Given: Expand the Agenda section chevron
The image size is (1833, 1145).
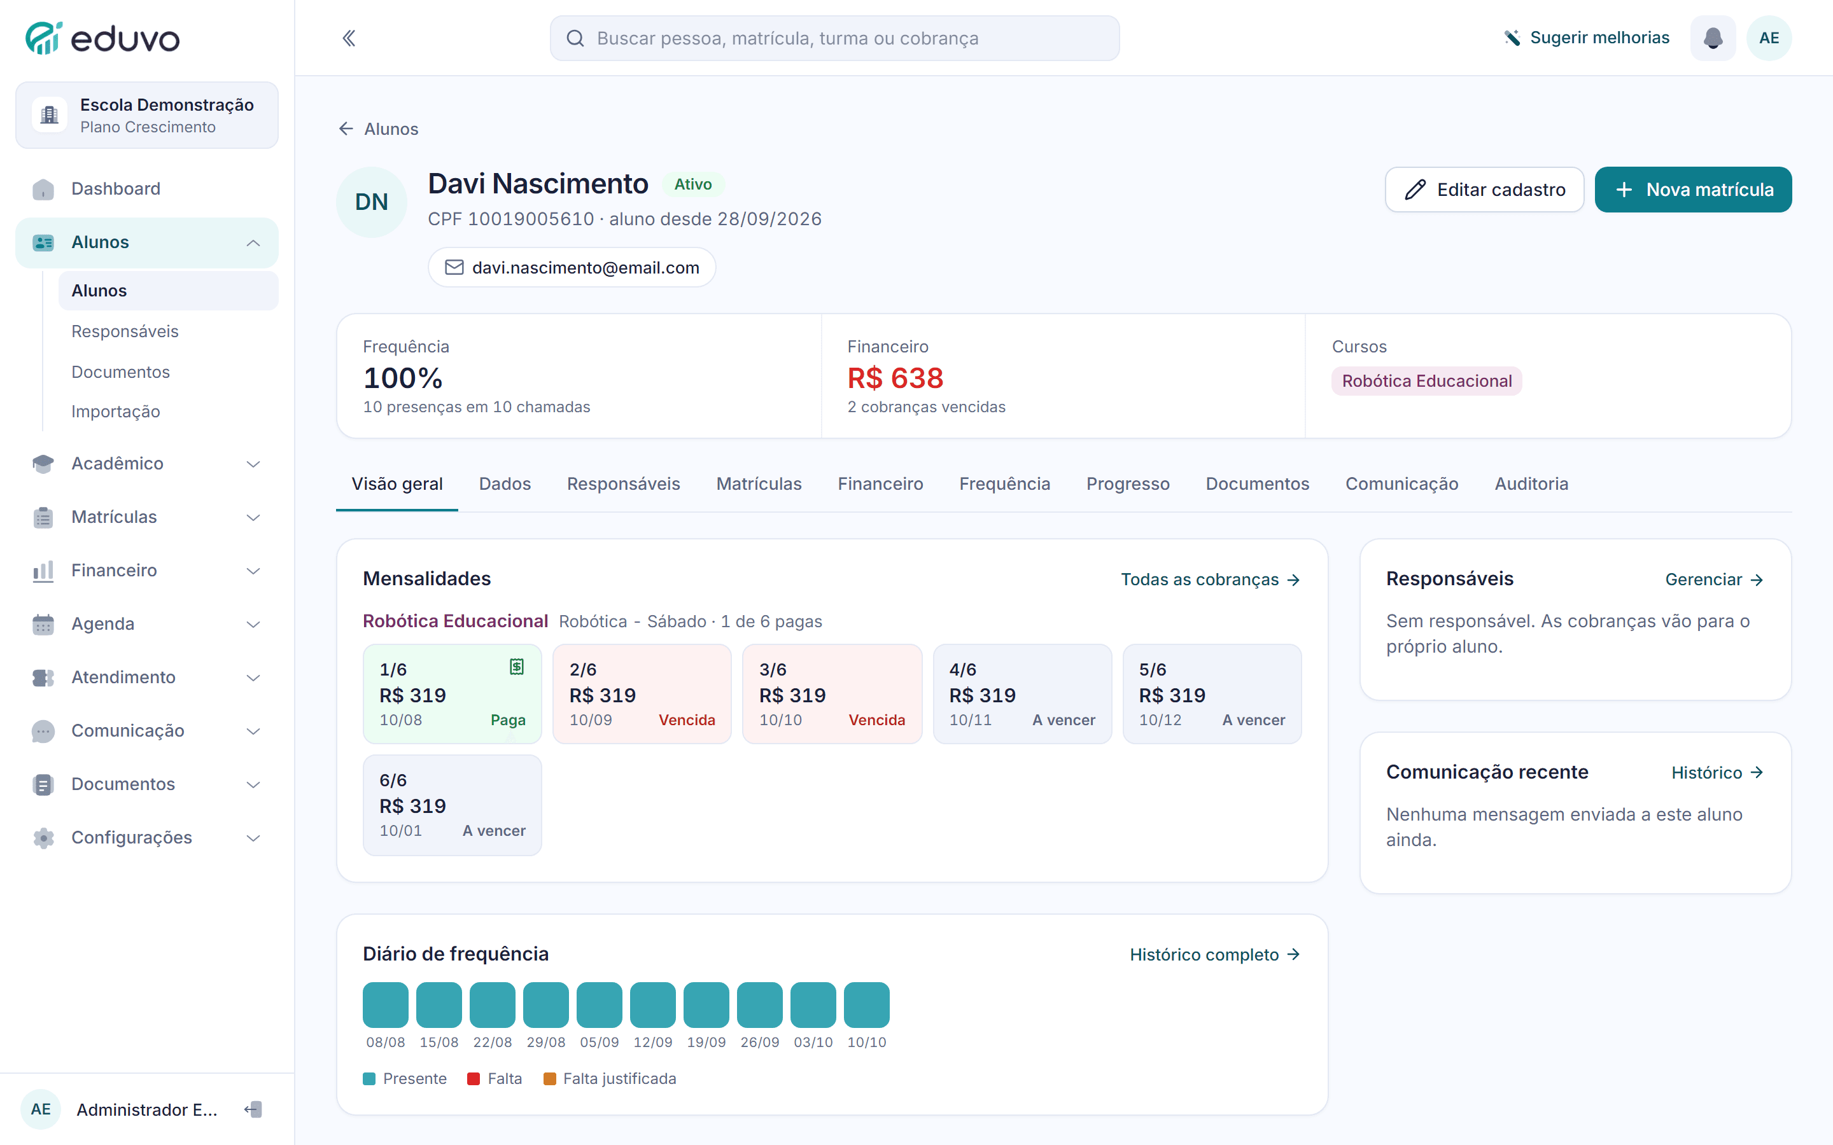Looking at the screenshot, I should click(x=253, y=624).
